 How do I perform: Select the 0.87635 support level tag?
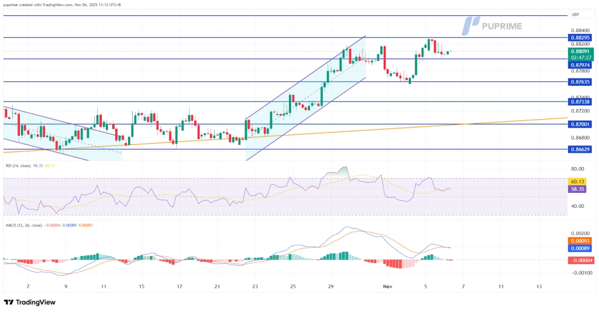(580, 82)
